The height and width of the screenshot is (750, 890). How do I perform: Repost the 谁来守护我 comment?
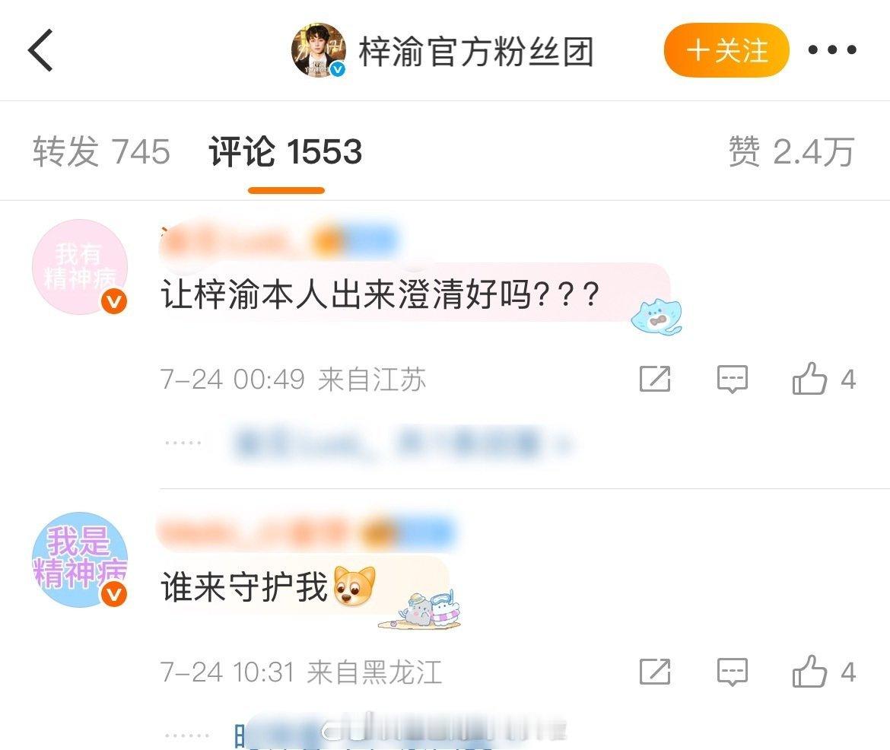pos(655,672)
